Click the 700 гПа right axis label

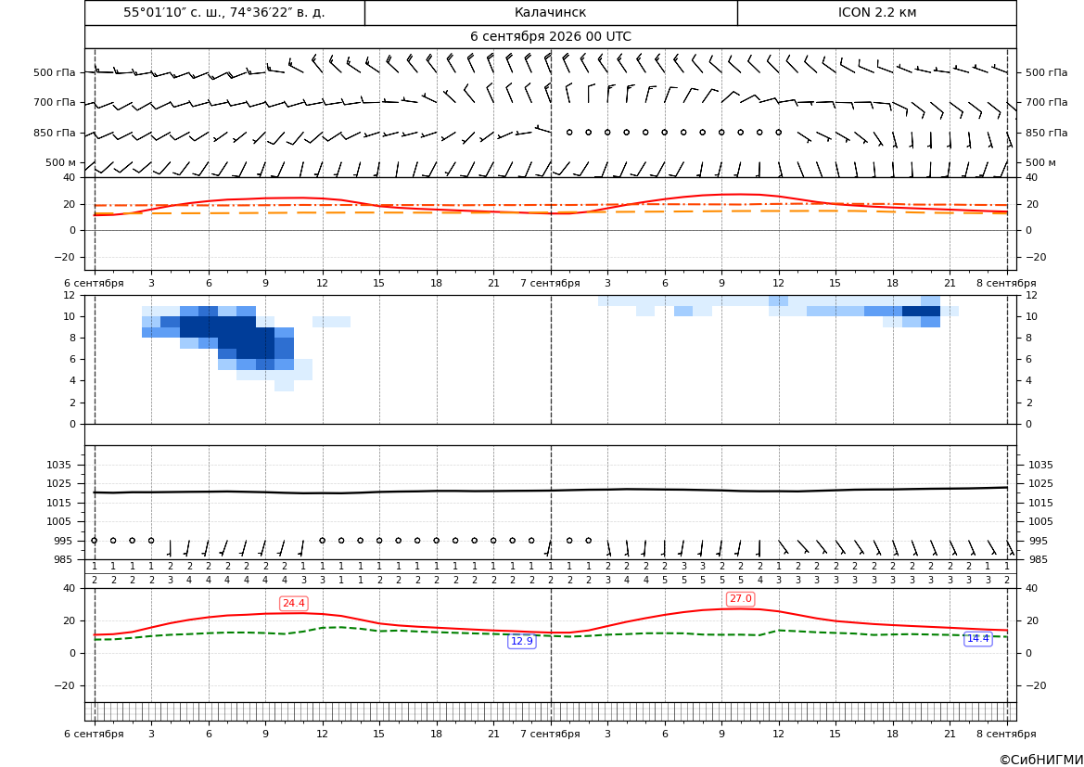coord(1046,102)
